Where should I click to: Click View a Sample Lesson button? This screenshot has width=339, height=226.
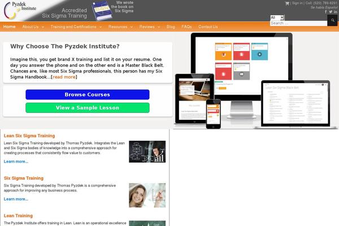click(x=88, y=108)
